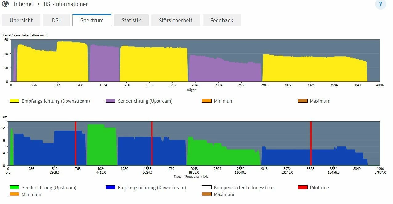Click the green Senderichtung (Upstream) swatch
Screen dimensions: 393x204
pyautogui.click(x=14, y=187)
